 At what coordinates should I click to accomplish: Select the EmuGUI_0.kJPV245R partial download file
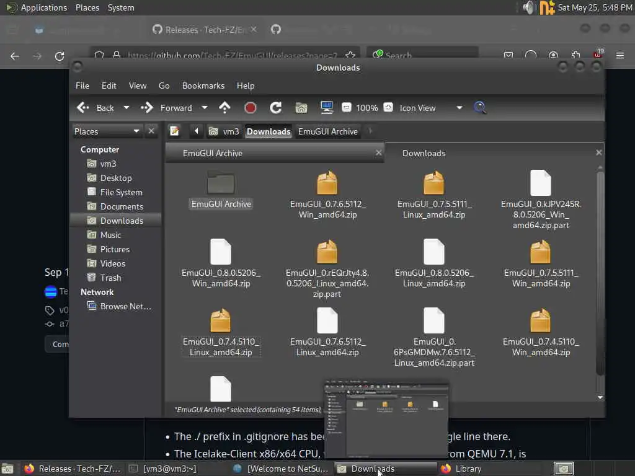tap(541, 183)
